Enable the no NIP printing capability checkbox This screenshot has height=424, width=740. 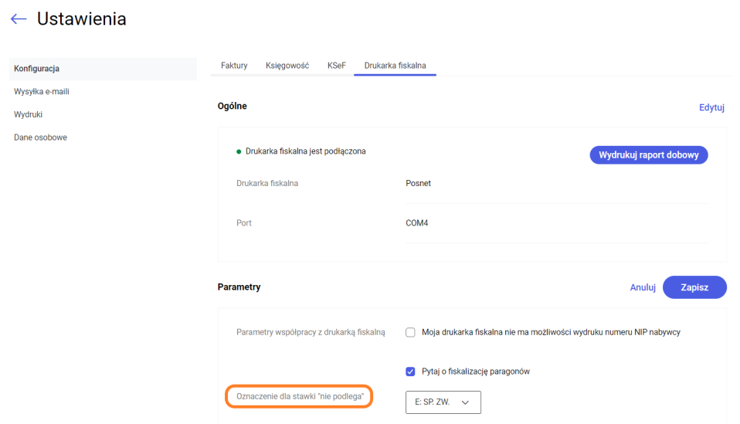click(411, 333)
